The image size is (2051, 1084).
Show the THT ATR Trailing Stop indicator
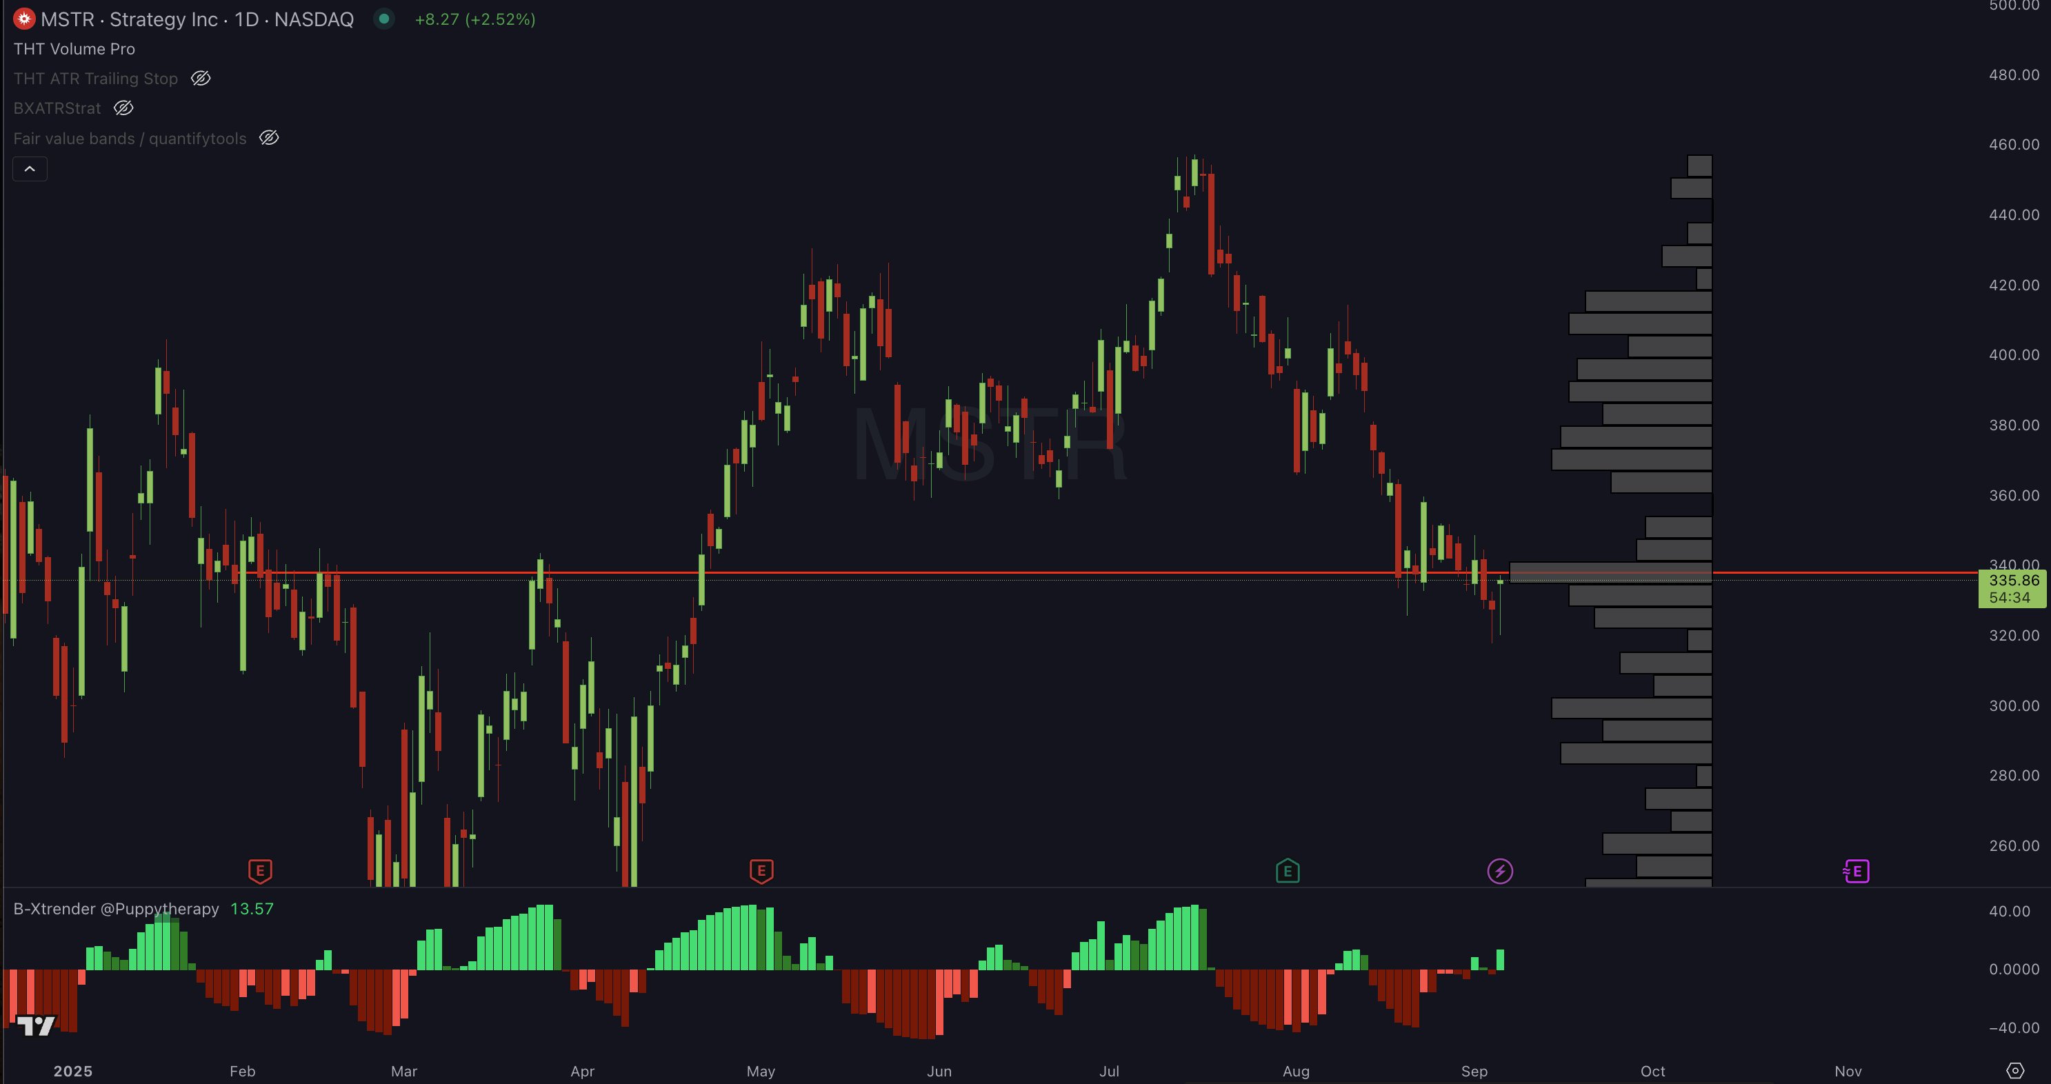(201, 78)
